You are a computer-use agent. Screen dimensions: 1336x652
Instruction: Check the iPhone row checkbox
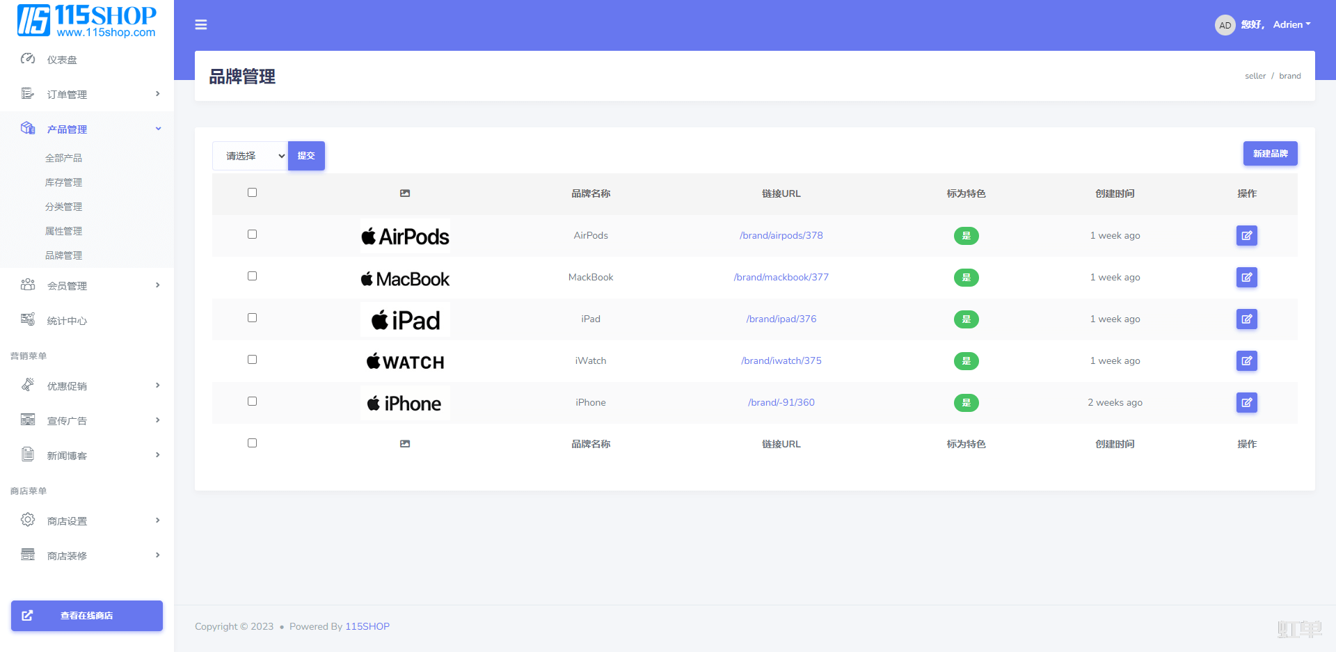[x=252, y=401]
